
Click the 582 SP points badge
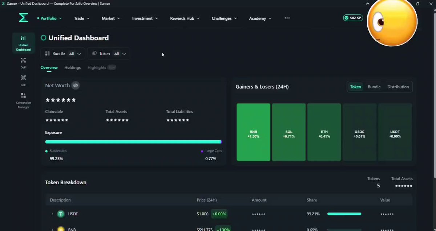click(353, 18)
